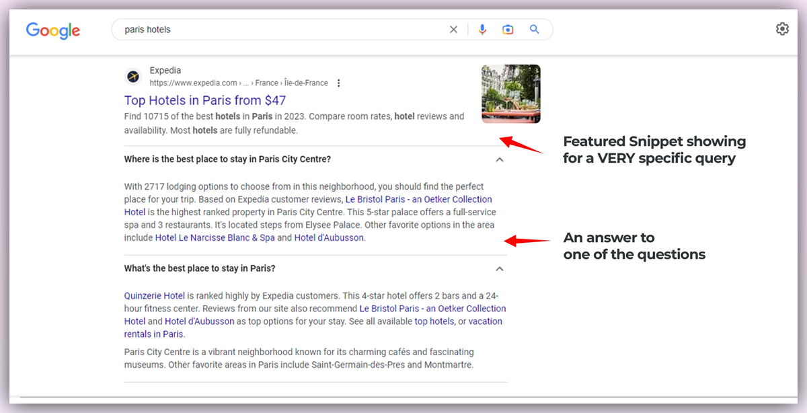Open 'Top Hotels in Paris from $47' result
The height and width of the screenshot is (413, 807).
(205, 101)
